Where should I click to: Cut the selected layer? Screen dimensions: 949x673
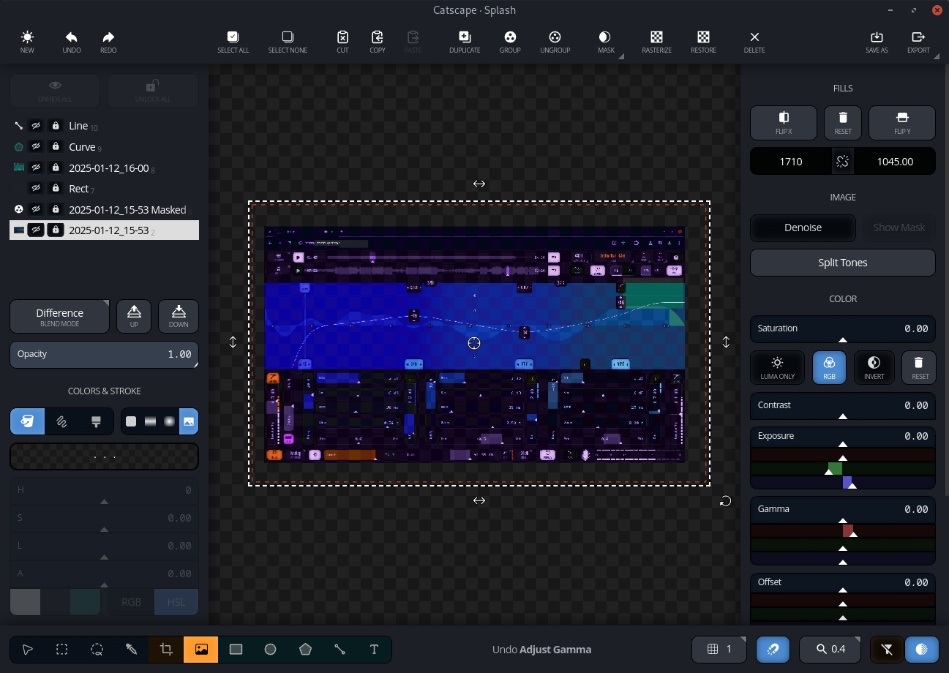342,42
